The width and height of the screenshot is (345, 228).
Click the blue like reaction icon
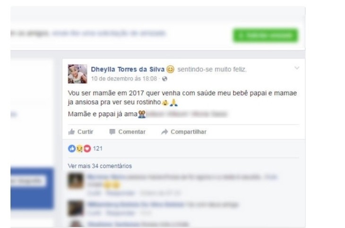click(x=72, y=149)
